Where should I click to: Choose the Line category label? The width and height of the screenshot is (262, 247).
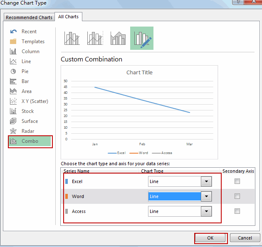pyautogui.click(x=26, y=61)
